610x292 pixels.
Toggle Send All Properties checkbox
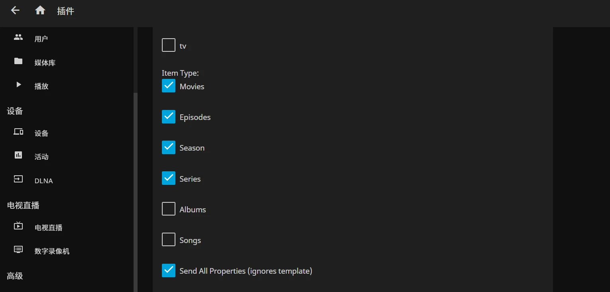click(x=169, y=270)
